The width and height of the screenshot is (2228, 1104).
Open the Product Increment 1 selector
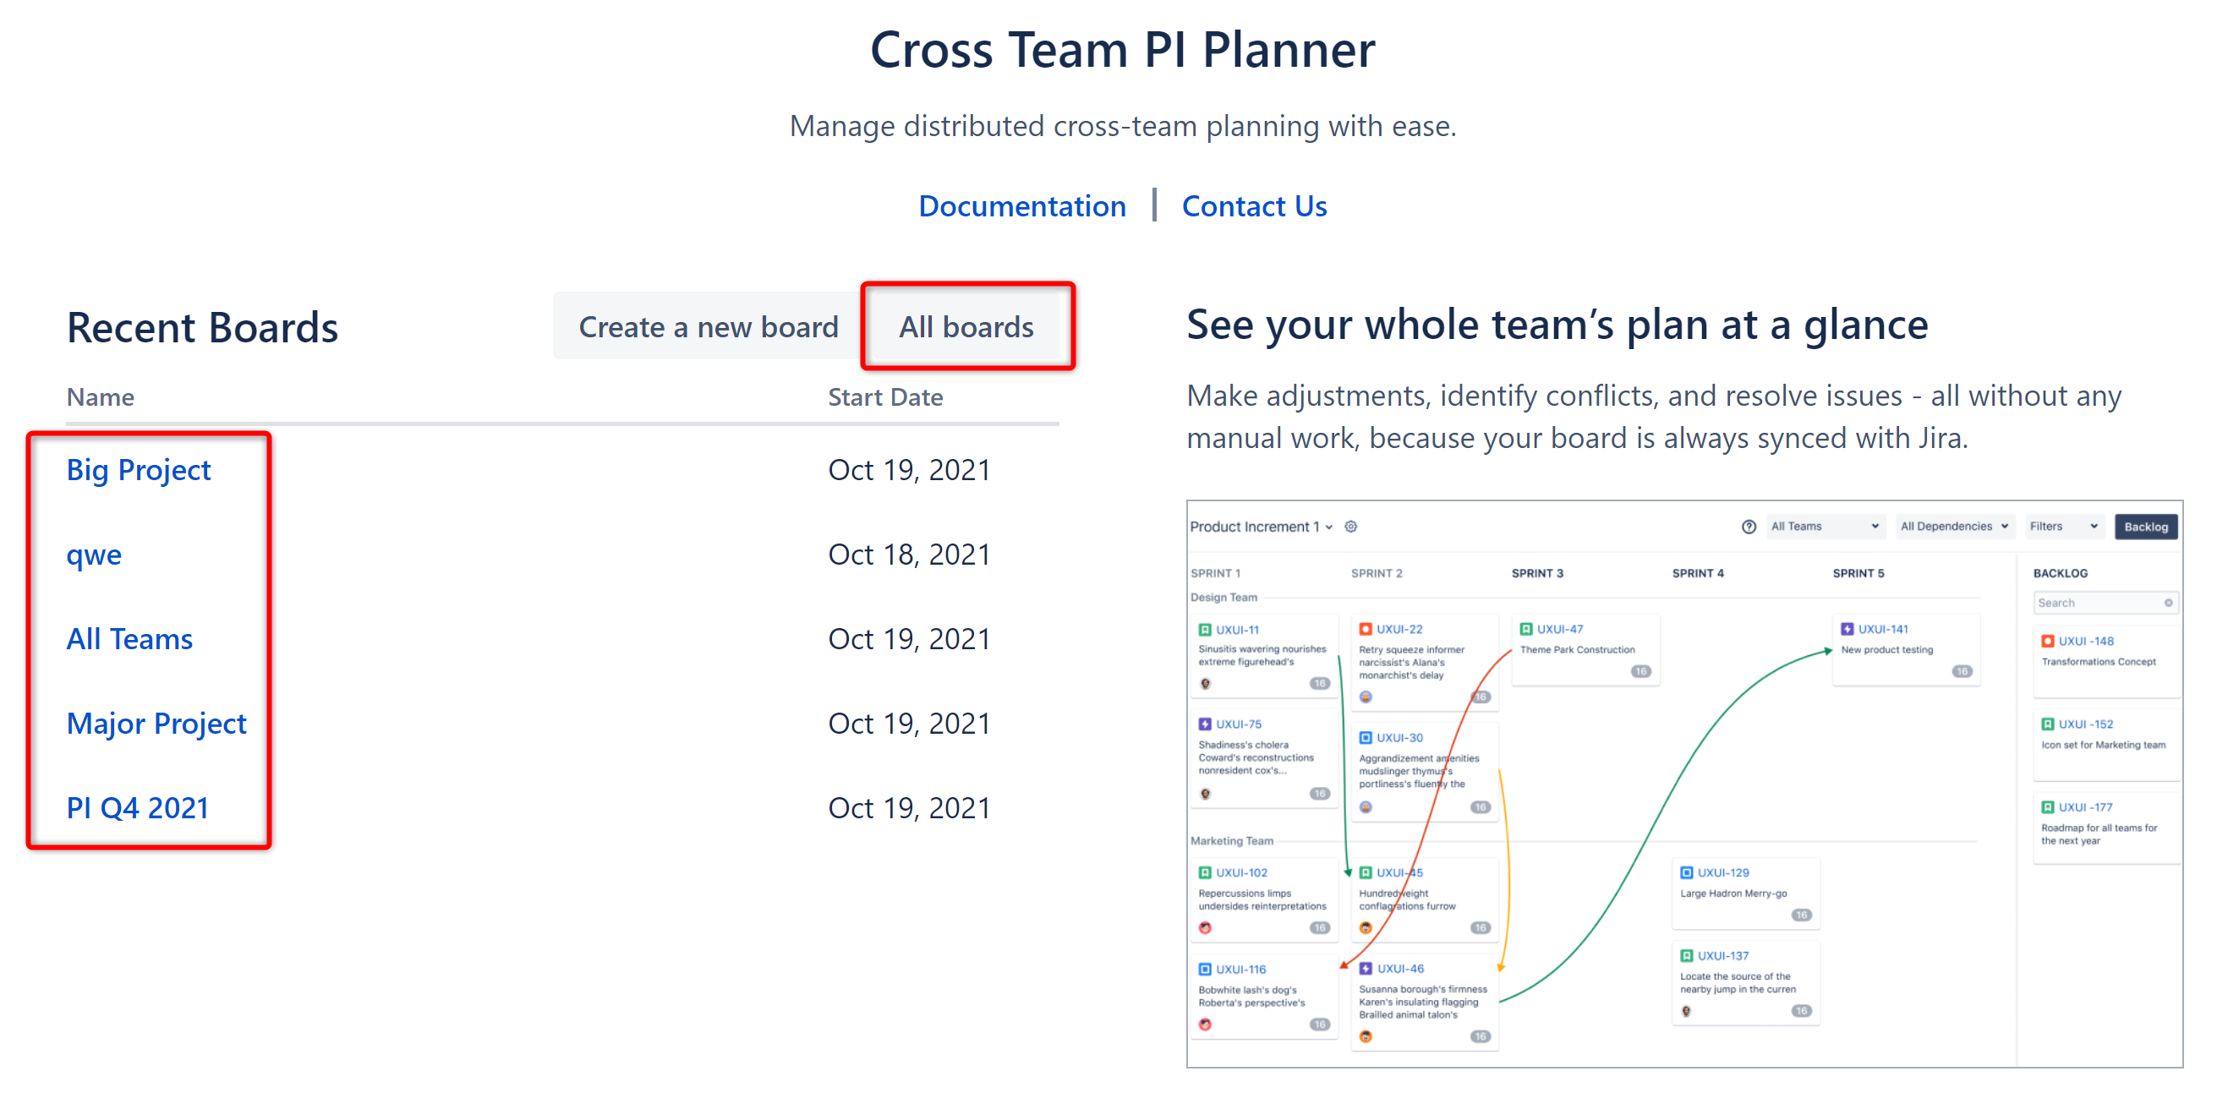coord(1260,527)
